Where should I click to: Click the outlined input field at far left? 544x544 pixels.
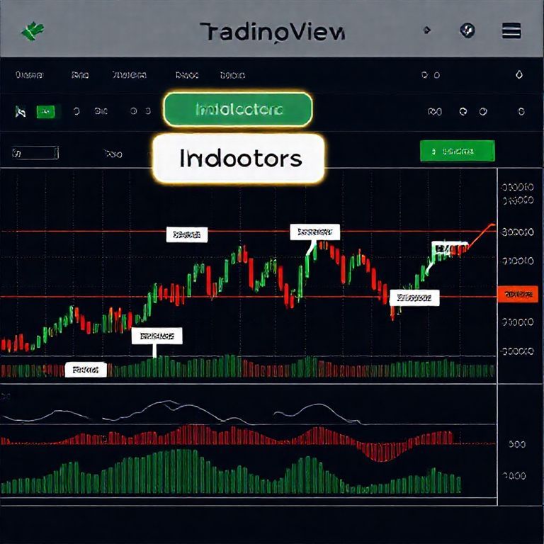35,152
